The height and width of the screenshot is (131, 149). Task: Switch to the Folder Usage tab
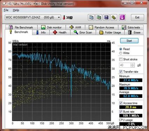click(110, 32)
